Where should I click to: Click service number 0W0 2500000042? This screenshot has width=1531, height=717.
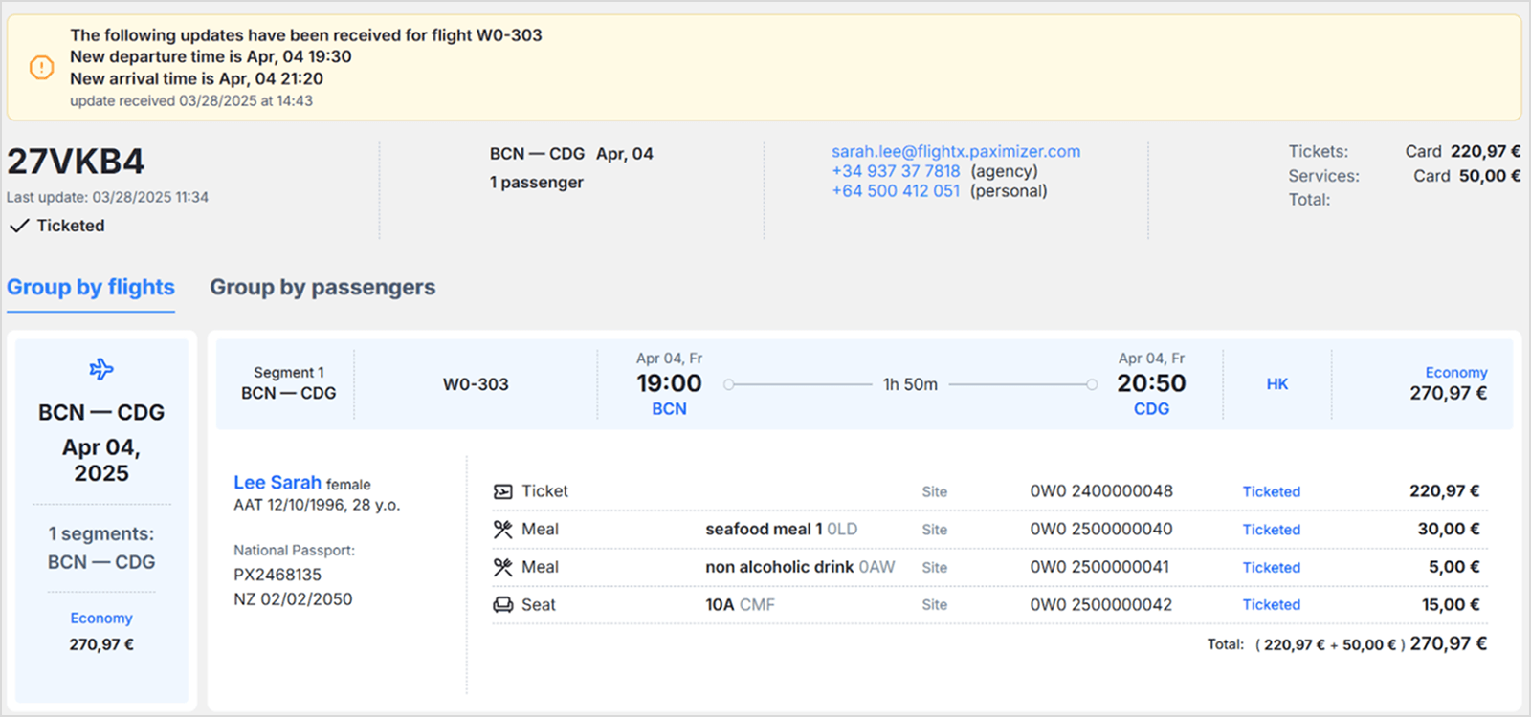point(1101,604)
